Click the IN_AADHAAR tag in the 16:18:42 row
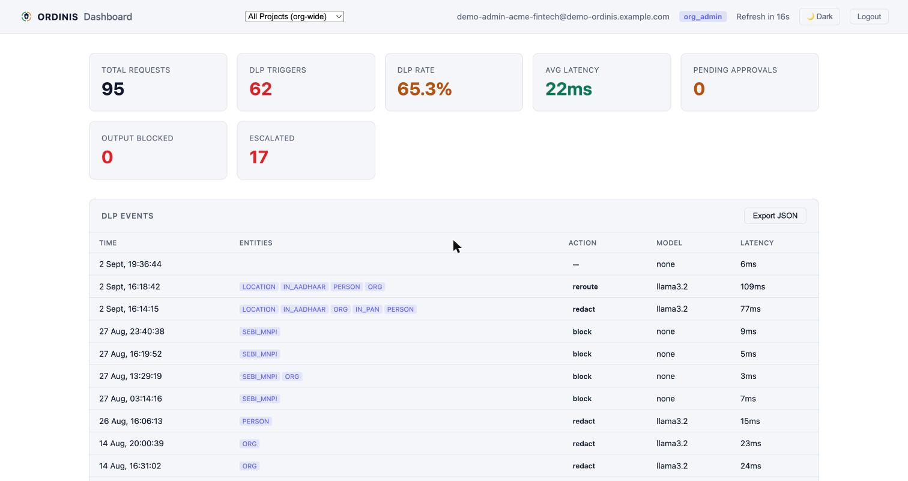 (x=304, y=286)
